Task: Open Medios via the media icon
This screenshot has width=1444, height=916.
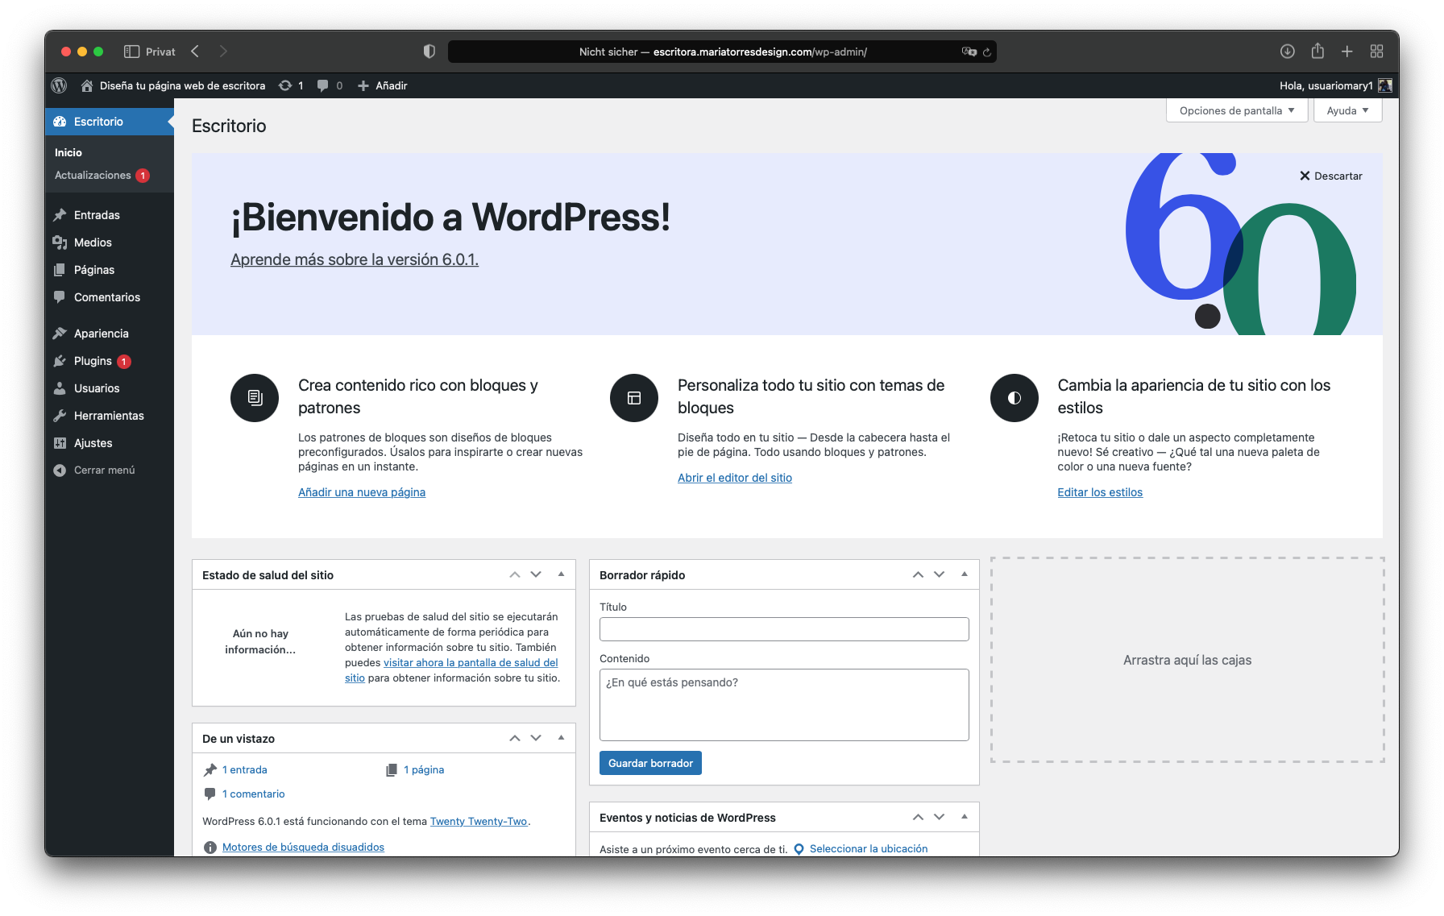Action: [x=60, y=242]
